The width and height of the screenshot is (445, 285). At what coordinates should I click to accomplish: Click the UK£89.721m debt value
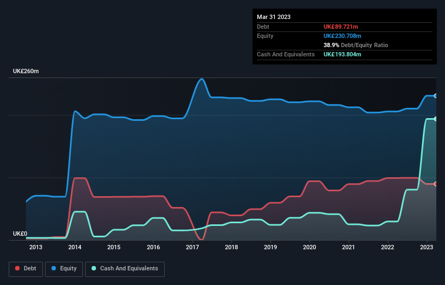click(340, 27)
